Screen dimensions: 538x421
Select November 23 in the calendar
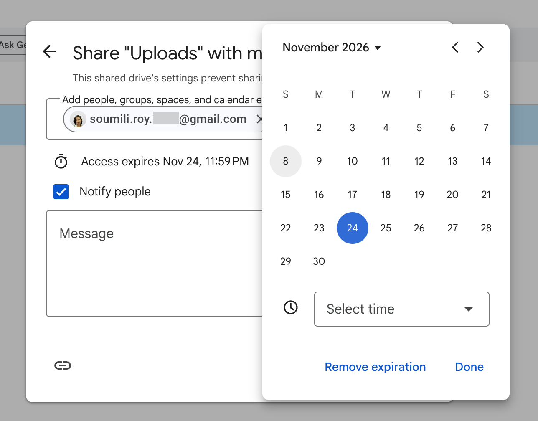tap(319, 228)
